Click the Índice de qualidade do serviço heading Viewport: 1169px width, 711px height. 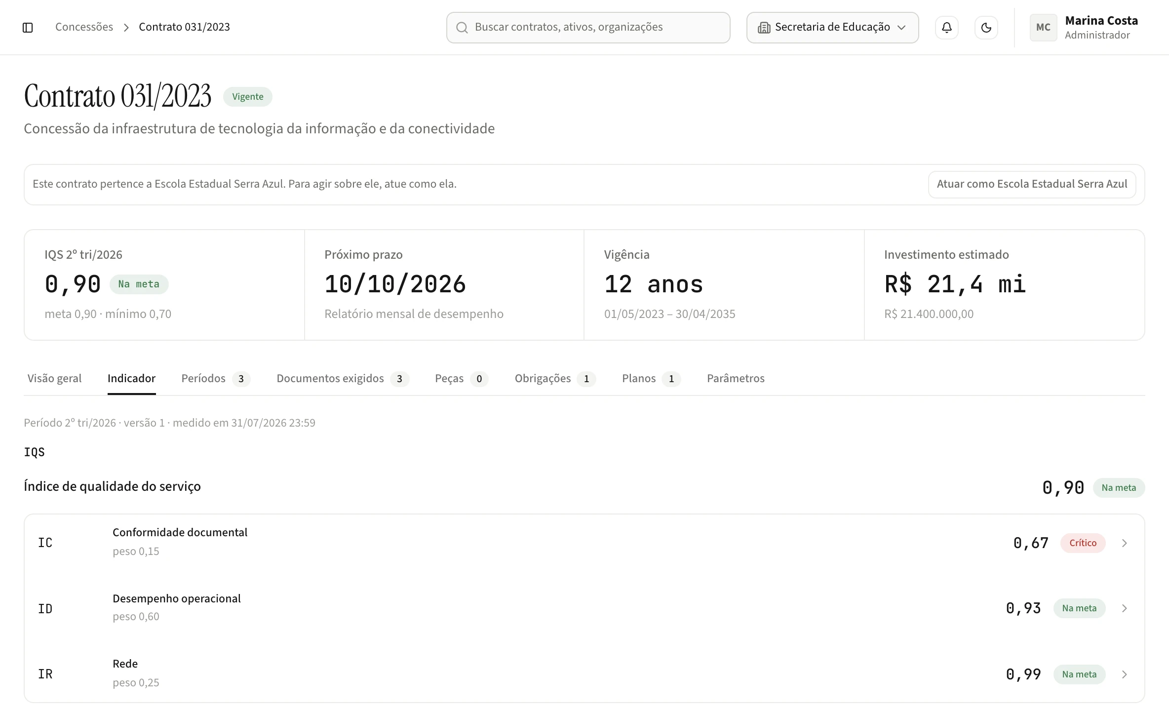[112, 487]
